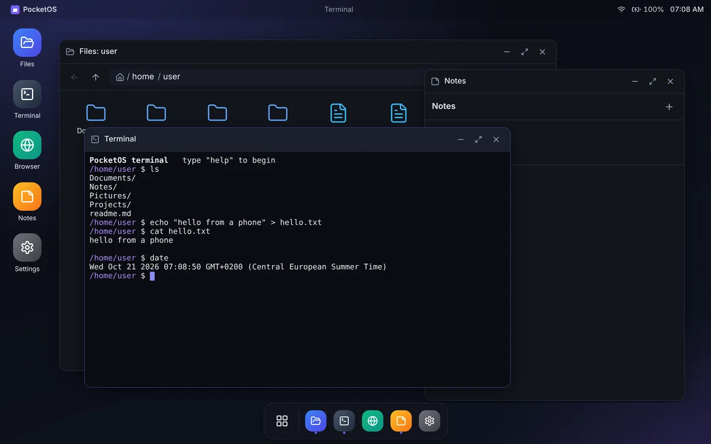
Task: Click the Files icon in the dock
Action: coord(316,421)
